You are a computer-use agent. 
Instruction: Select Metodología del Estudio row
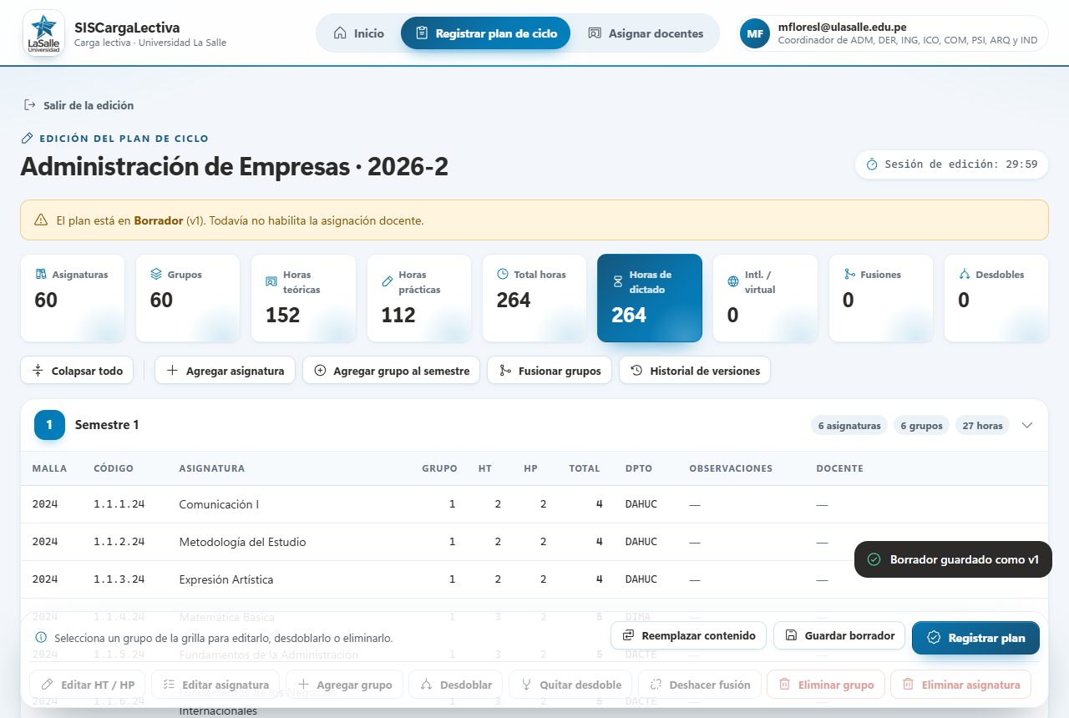tap(534, 542)
